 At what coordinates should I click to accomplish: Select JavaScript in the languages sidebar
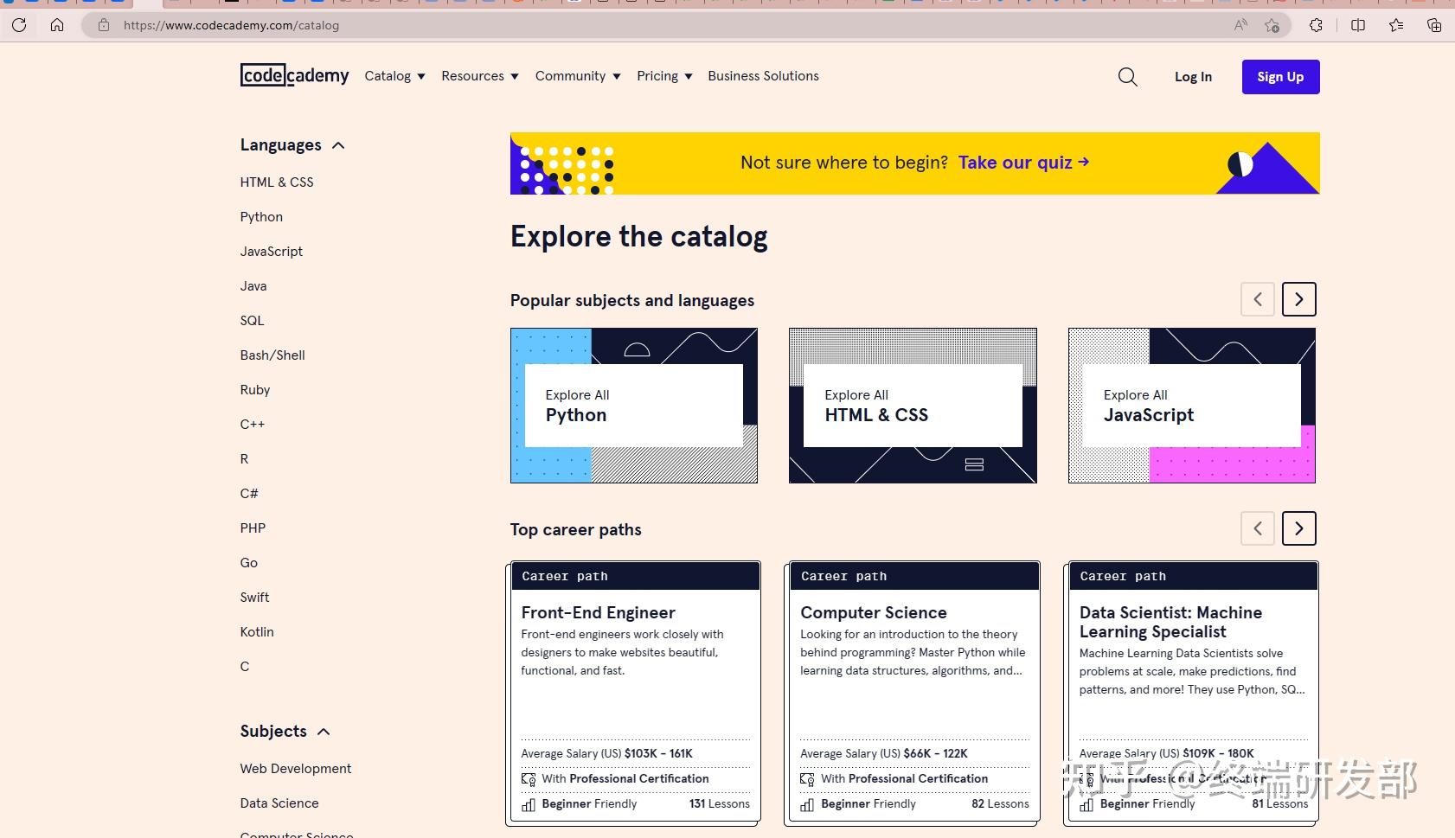coord(272,252)
